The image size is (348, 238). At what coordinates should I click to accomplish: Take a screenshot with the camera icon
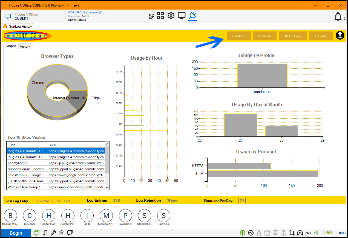(62, 233)
